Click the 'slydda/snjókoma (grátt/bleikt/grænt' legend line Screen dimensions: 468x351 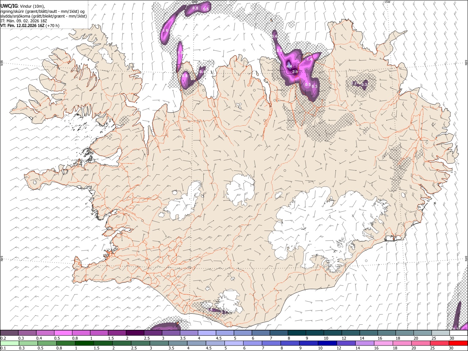(44, 16)
